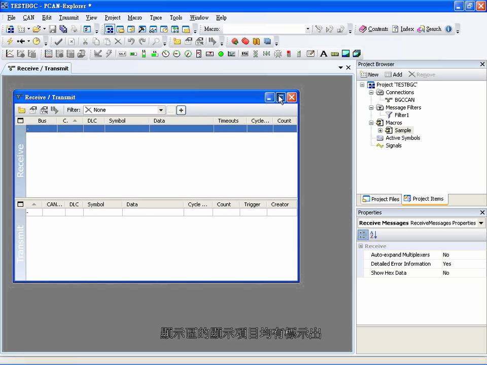This screenshot has height=365, width=487.
Task: Click the New button in Project Browser
Action: (x=369, y=75)
